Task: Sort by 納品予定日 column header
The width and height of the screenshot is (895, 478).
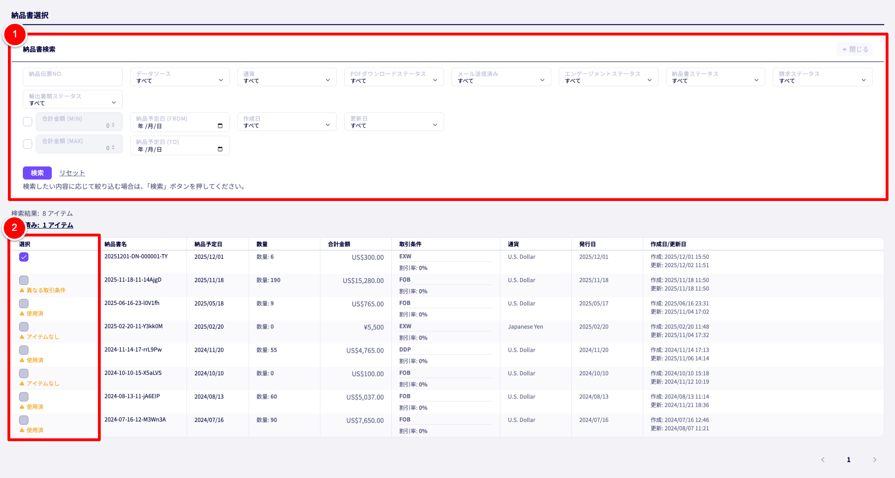Action: [208, 244]
